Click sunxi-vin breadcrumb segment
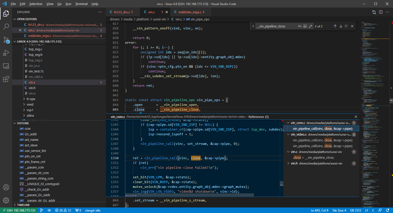This screenshot has height=213, width=393. 159,19
